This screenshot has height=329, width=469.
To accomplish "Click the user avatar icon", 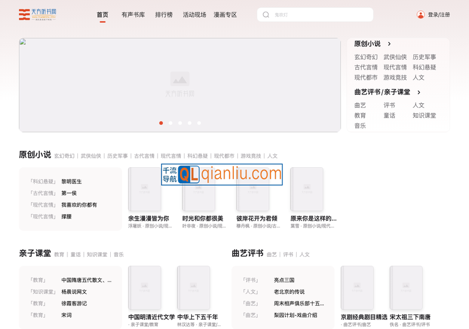I will click(x=420, y=15).
